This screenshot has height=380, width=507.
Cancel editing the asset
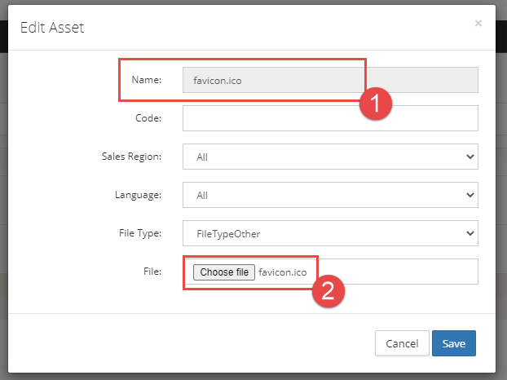click(x=402, y=343)
